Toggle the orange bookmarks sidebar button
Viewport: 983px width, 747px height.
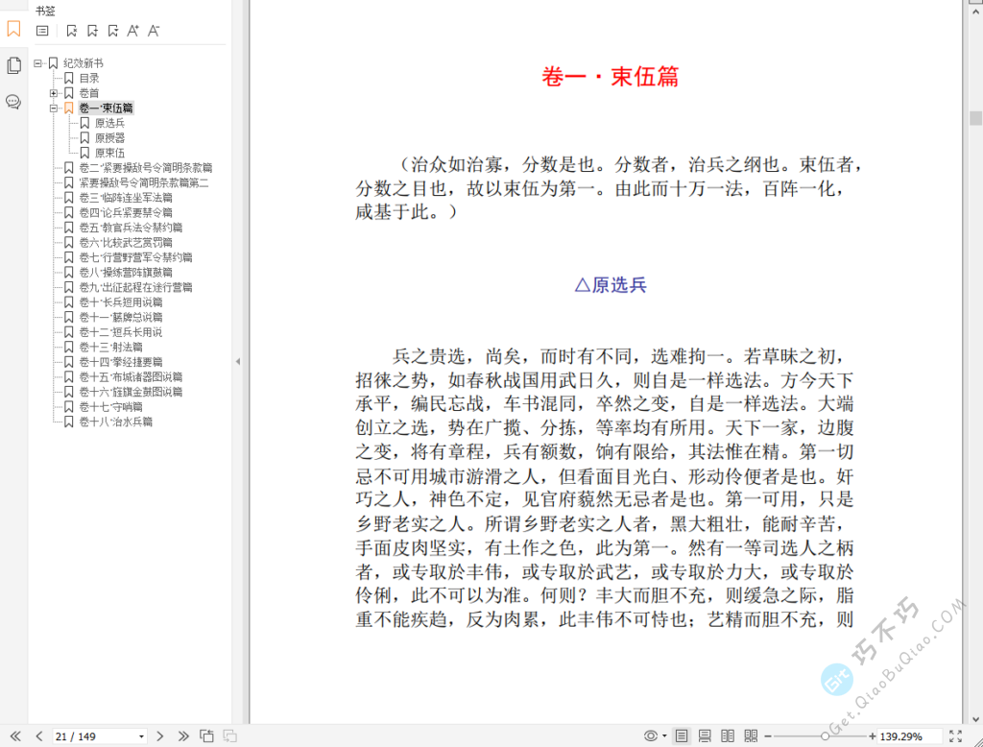click(x=12, y=30)
